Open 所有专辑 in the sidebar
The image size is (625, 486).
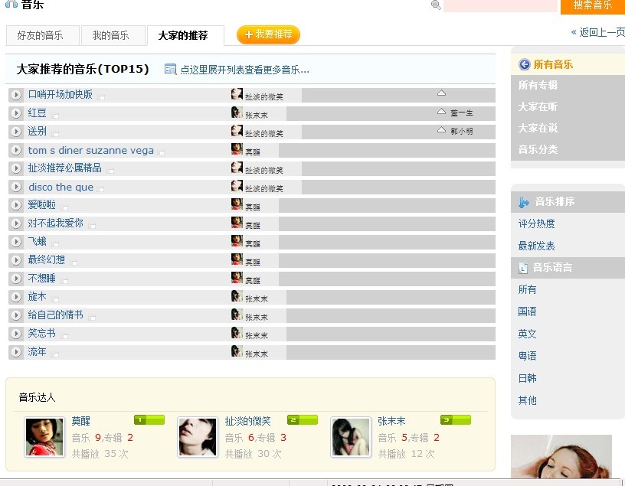click(x=538, y=85)
